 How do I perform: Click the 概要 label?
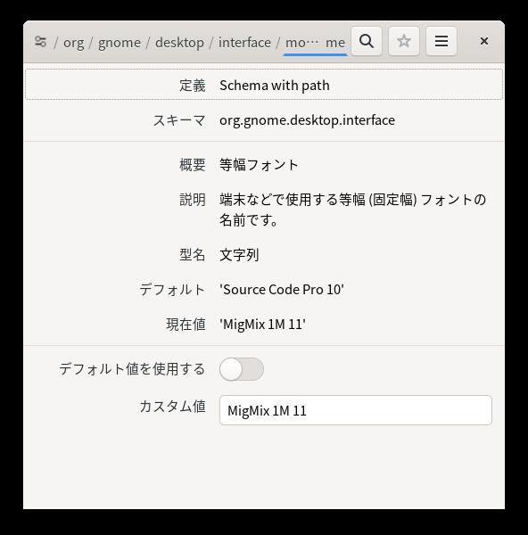point(192,165)
